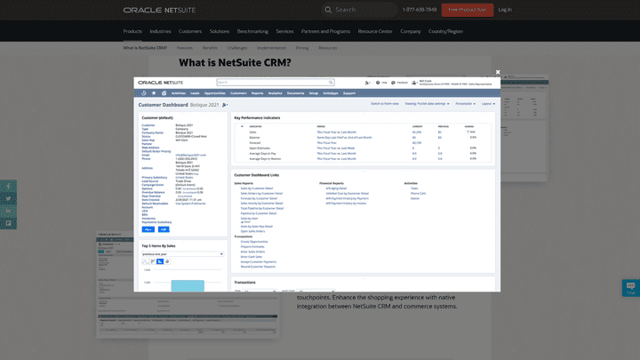Click the create new icon beside Help
The height and width of the screenshot is (360, 640).
tap(367, 83)
